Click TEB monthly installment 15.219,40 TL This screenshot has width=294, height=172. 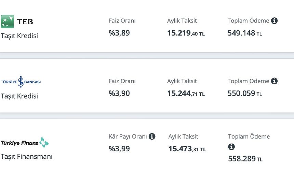click(x=186, y=33)
